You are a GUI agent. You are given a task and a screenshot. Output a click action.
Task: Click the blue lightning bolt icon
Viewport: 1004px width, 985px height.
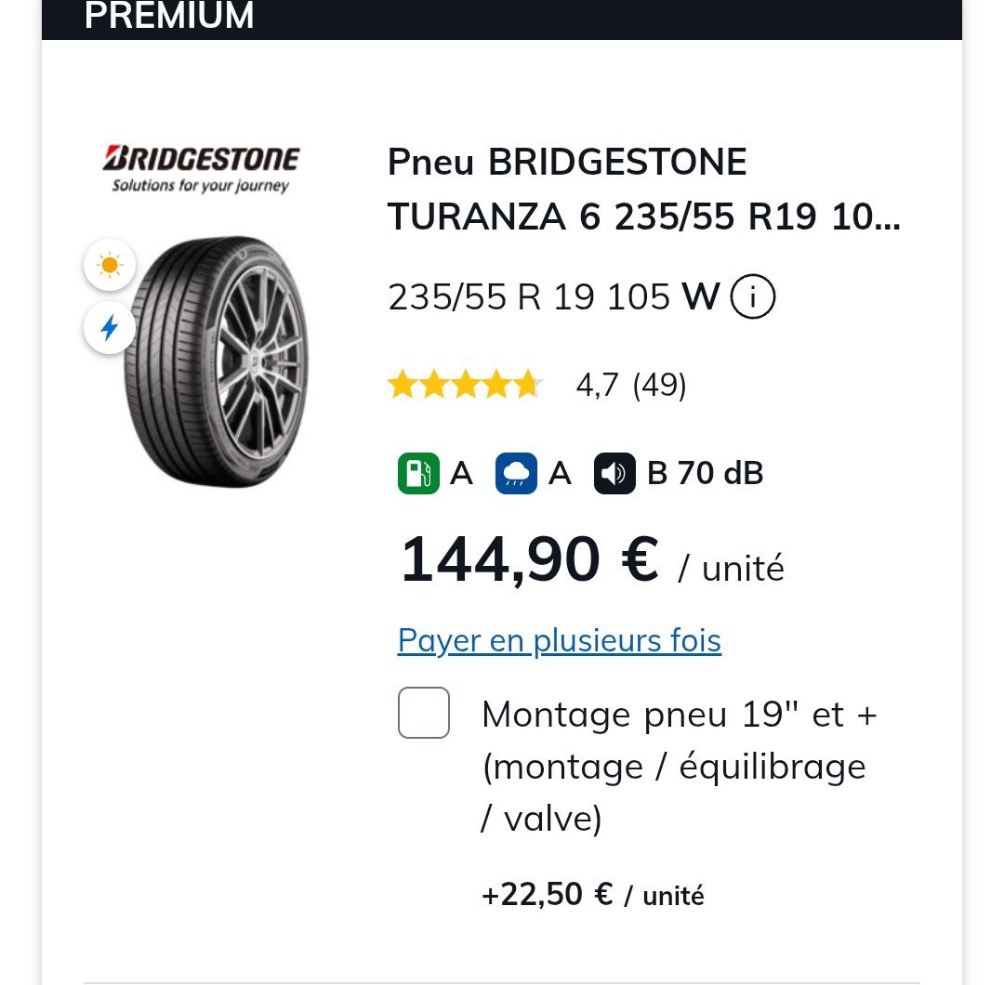click(110, 328)
